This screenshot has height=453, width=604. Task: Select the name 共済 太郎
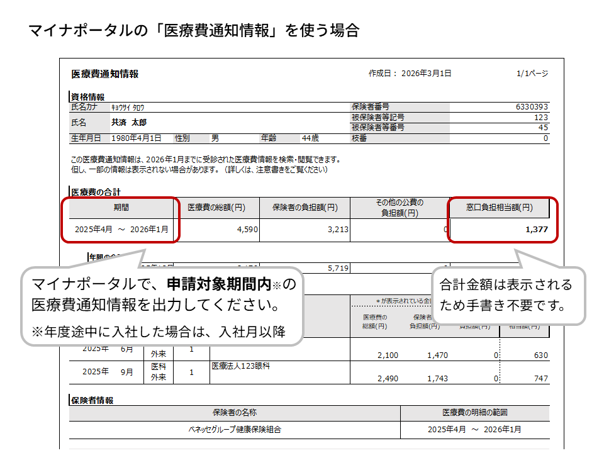129,122
